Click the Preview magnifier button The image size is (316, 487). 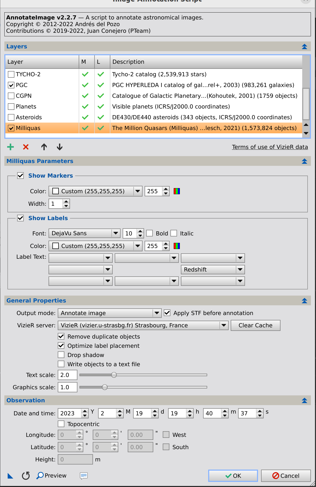click(x=51, y=475)
